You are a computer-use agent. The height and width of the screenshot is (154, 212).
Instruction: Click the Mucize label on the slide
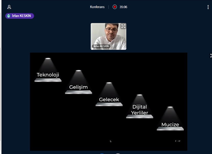(x=170, y=125)
